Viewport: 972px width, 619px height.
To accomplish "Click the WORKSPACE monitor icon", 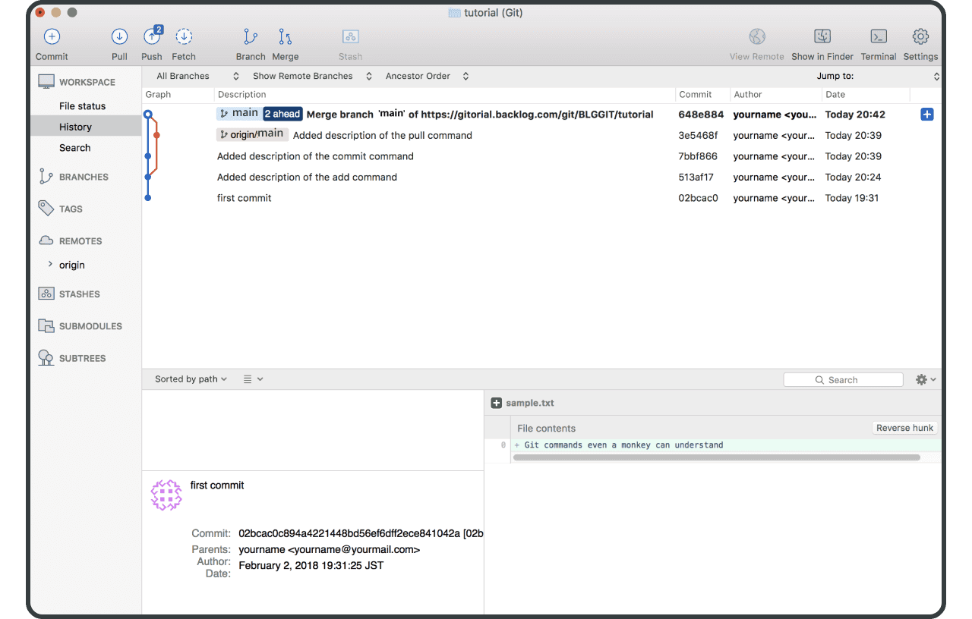I will (x=46, y=82).
